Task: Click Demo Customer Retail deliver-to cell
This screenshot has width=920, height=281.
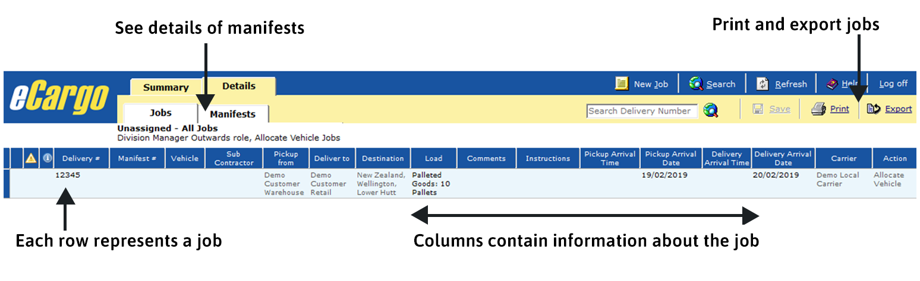Action: (328, 184)
